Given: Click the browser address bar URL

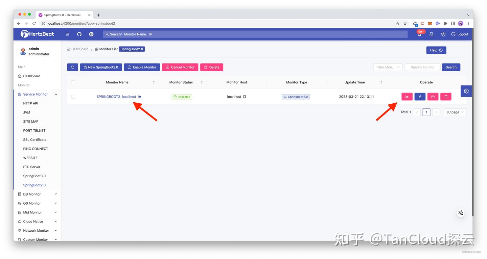Looking at the screenshot, I should click(x=81, y=23).
